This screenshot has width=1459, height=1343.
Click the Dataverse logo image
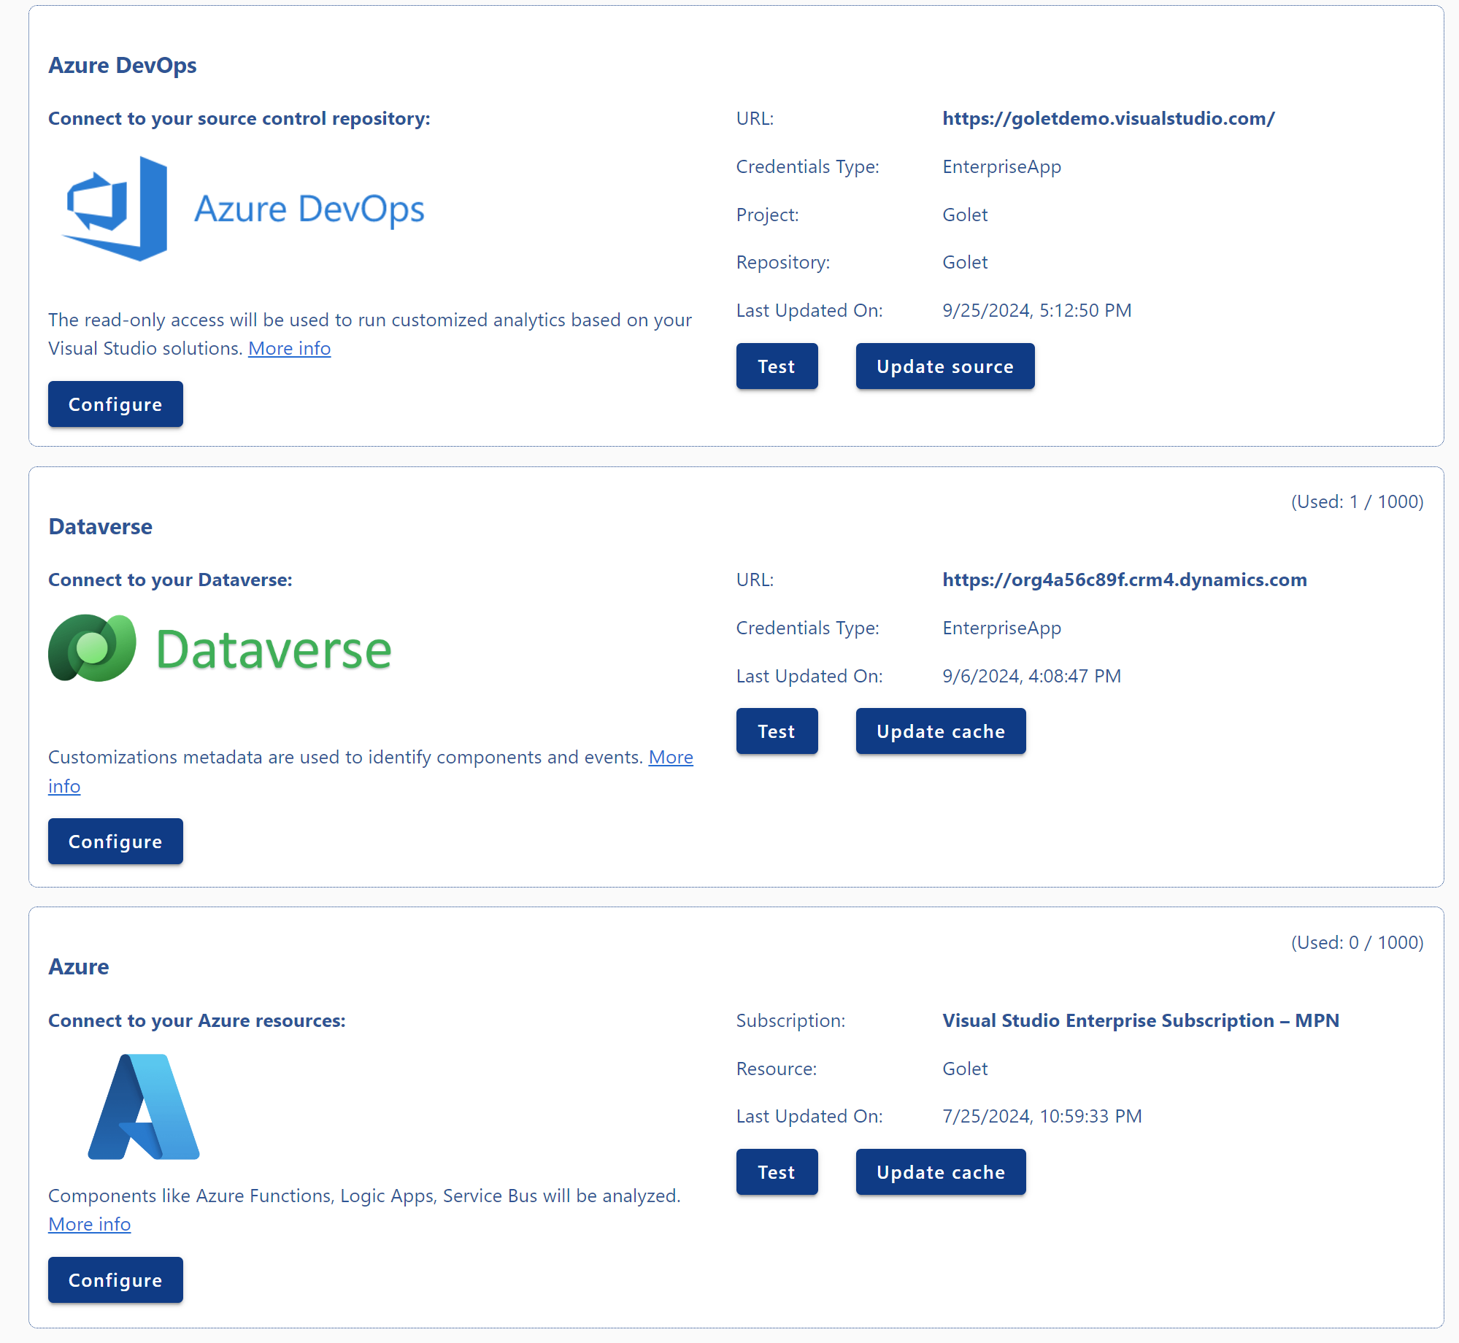220,648
